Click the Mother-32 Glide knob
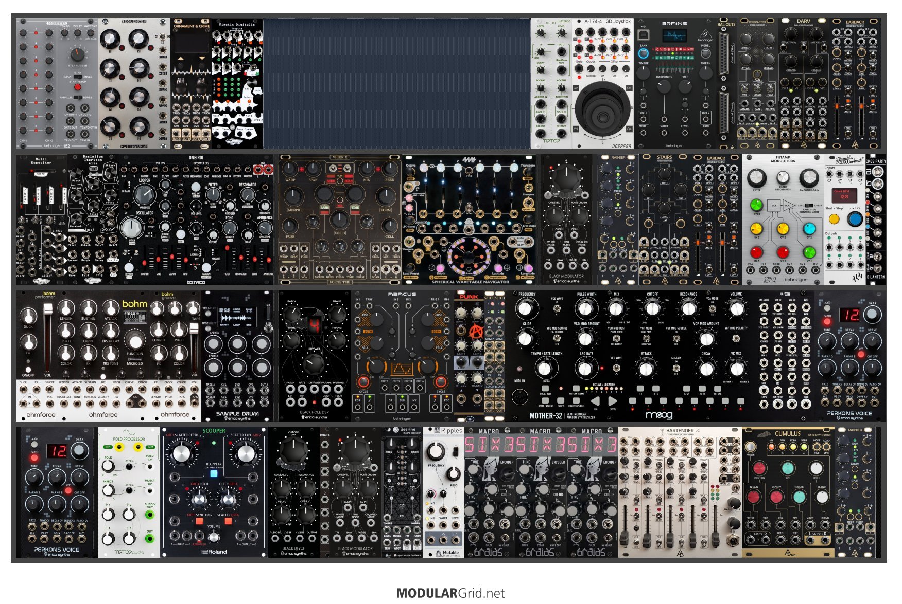 [x=525, y=339]
